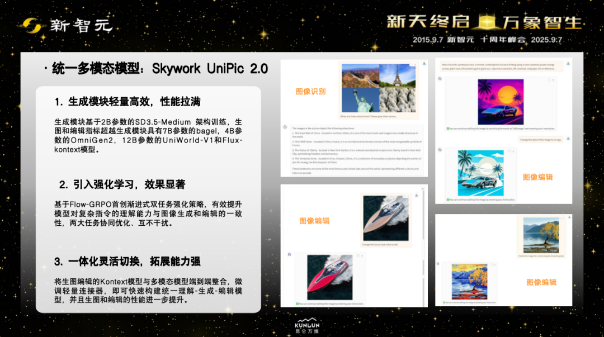Click the paragraph starting 基于Flow-GRPO首创
604x337 pixels.
coord(148,213)
